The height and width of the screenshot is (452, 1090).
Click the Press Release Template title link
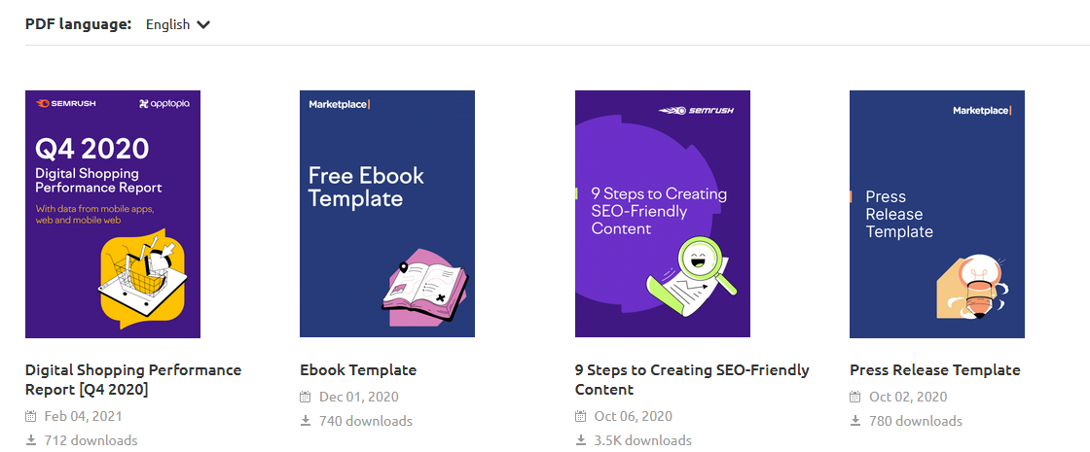934,369
